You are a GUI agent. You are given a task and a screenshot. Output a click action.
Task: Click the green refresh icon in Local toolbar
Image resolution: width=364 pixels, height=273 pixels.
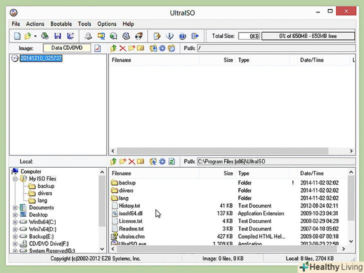point(171,161)
